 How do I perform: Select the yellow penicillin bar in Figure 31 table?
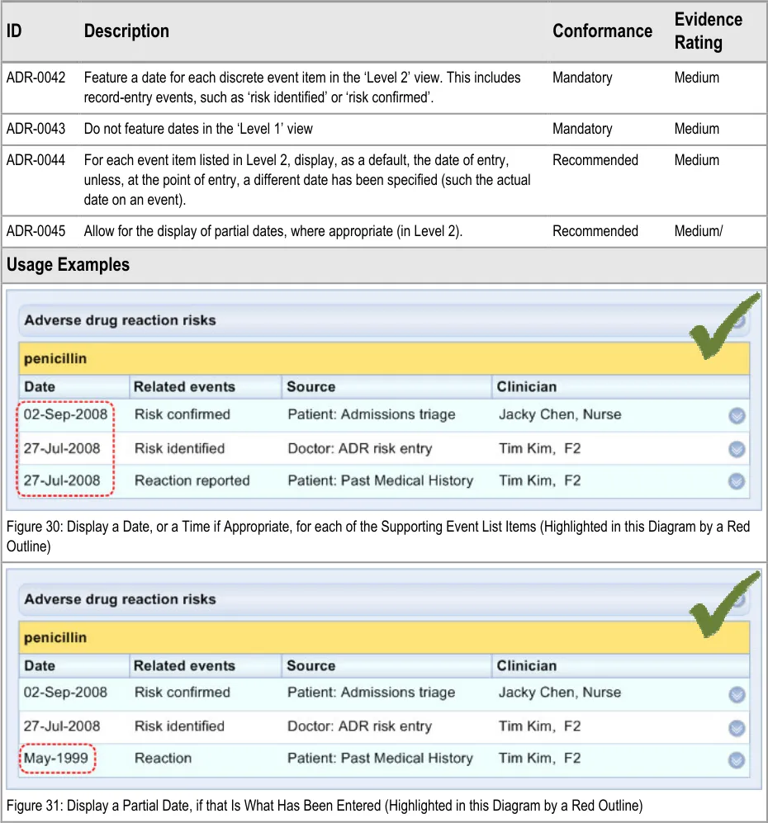pos(384,638)
